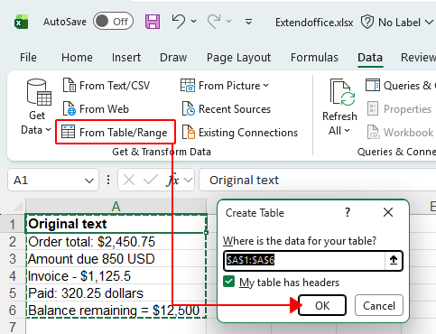Close the Create Table dialog
Viewport: 436px width, 334px height.
coord(388,212)
